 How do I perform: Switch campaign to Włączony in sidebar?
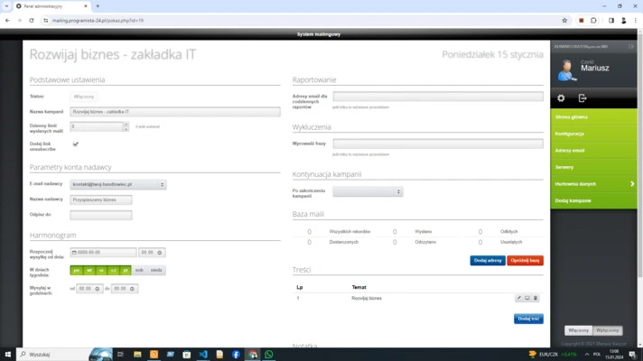tap(579, 330)
